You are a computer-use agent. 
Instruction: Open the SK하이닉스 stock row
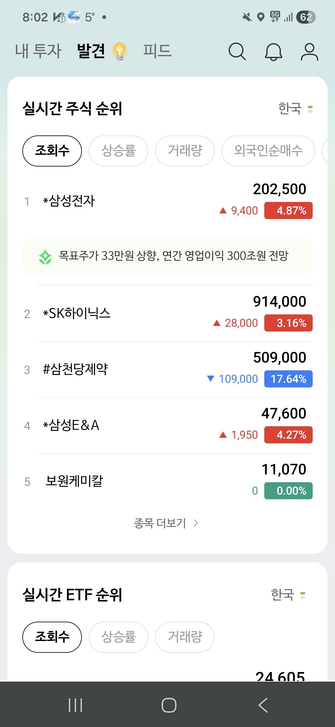[167, 313]
